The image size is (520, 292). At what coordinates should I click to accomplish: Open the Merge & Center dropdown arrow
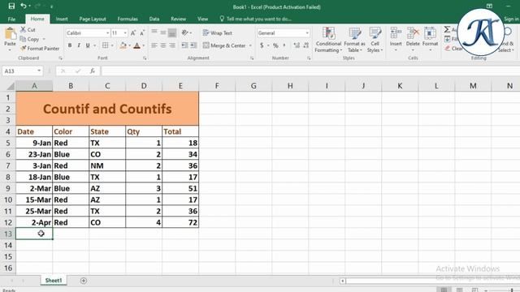[x=250, y=45]
